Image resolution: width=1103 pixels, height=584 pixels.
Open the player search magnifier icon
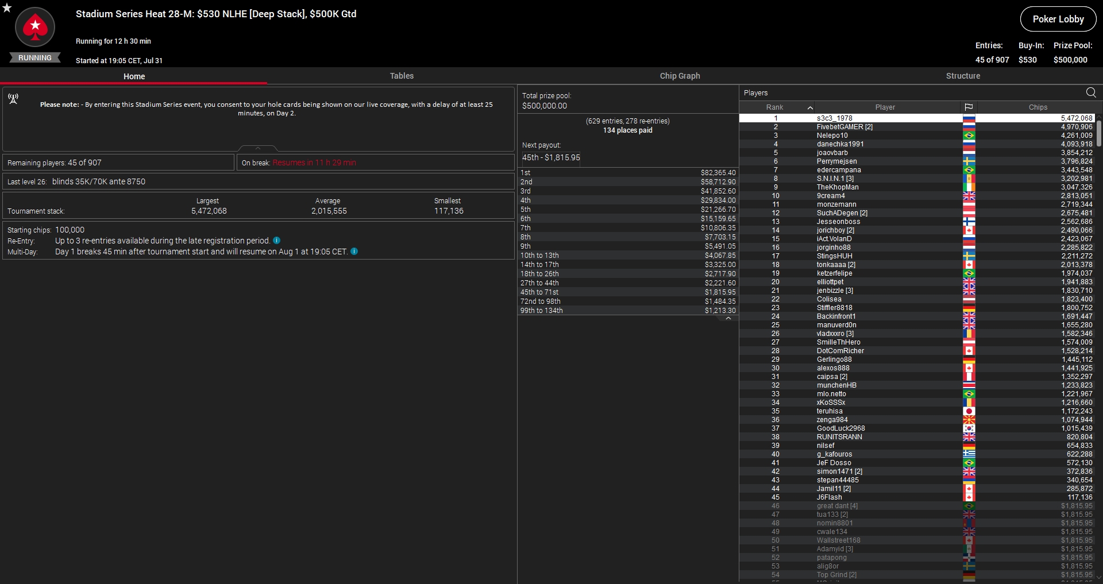[1091, 92]
